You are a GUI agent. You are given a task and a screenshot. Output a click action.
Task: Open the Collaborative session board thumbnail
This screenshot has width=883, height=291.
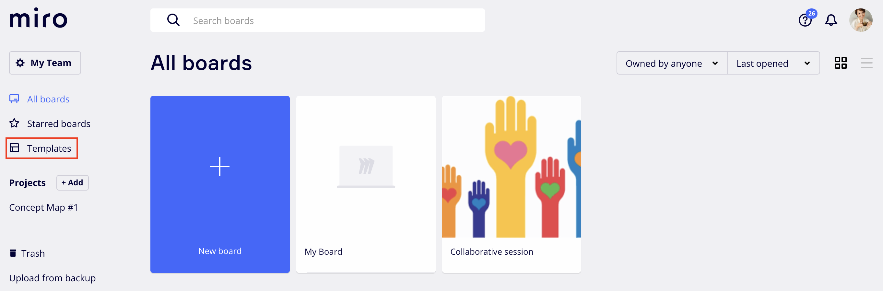[x=511, y=167]
